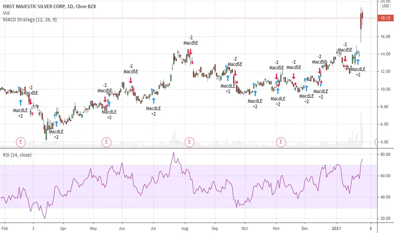This screenshot has width=394, height=233.
Task: Click the MacdLE +2 label in mid-February
Action: pos(20,113)
